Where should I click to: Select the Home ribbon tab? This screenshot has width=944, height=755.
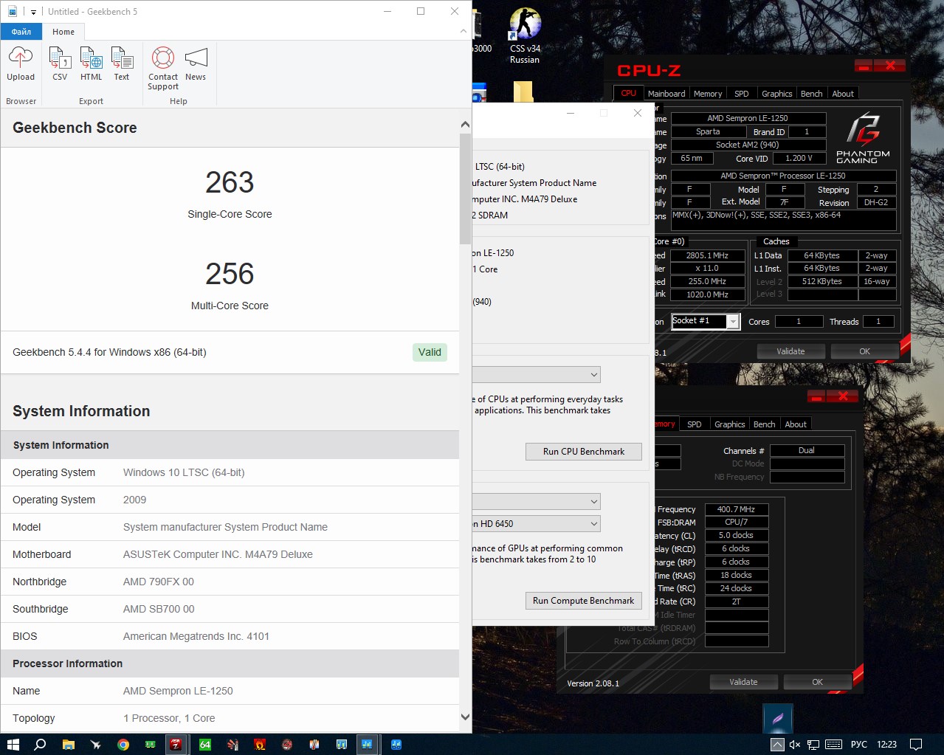pos(63,32)
